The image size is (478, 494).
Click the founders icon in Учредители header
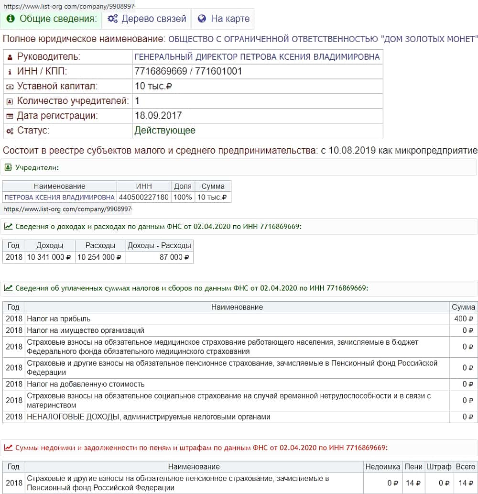(8, 167)
